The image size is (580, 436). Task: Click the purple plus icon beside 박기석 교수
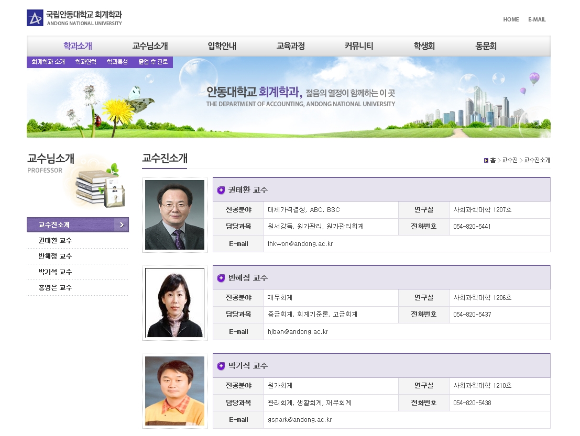[221, 366]
